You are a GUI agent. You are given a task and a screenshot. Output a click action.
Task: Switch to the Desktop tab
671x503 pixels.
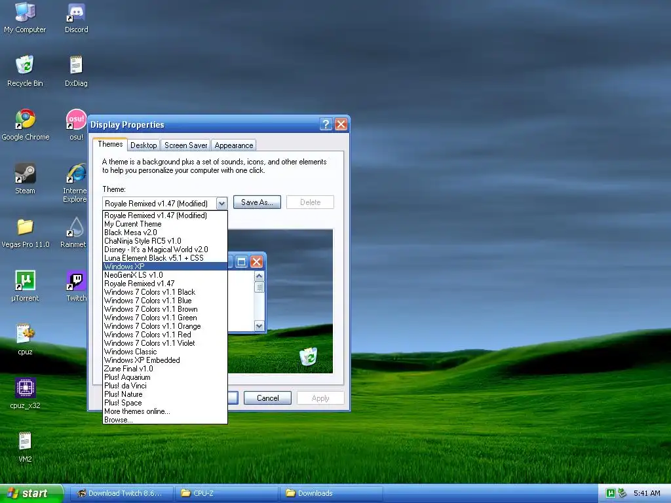coord(144,145)
